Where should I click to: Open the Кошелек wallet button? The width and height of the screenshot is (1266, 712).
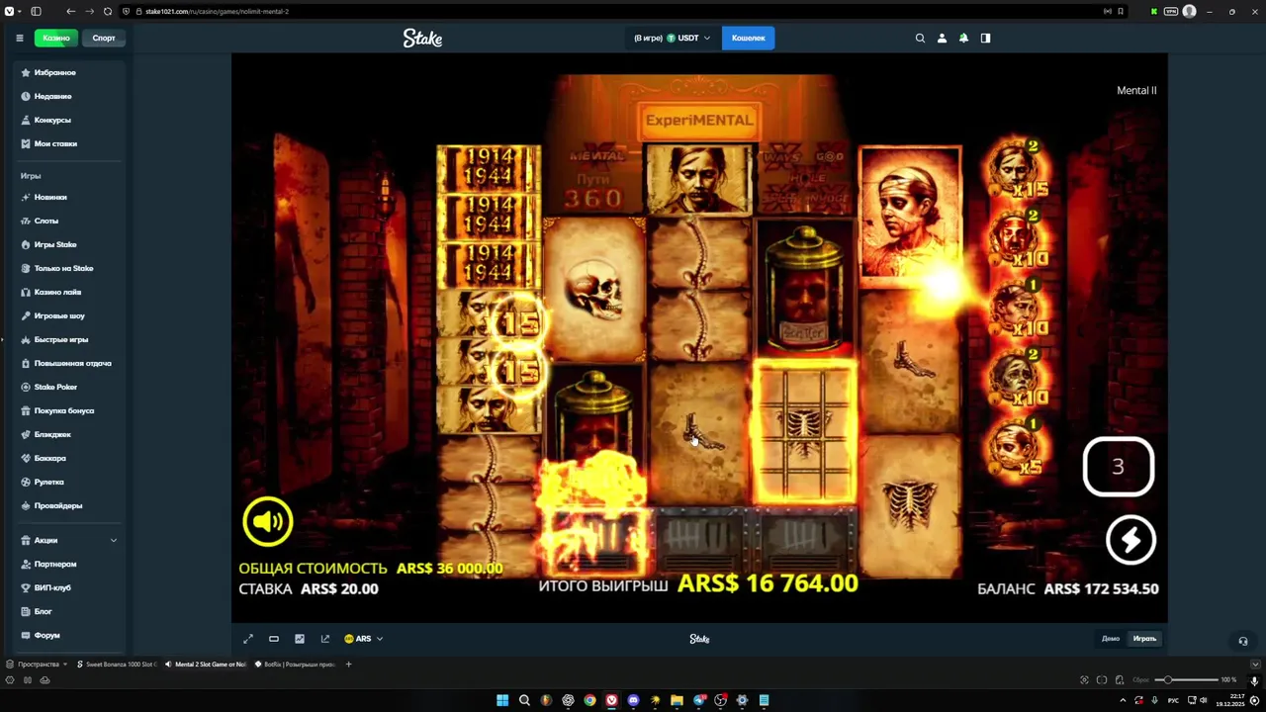pyautogui.click(x=748, y=38)
